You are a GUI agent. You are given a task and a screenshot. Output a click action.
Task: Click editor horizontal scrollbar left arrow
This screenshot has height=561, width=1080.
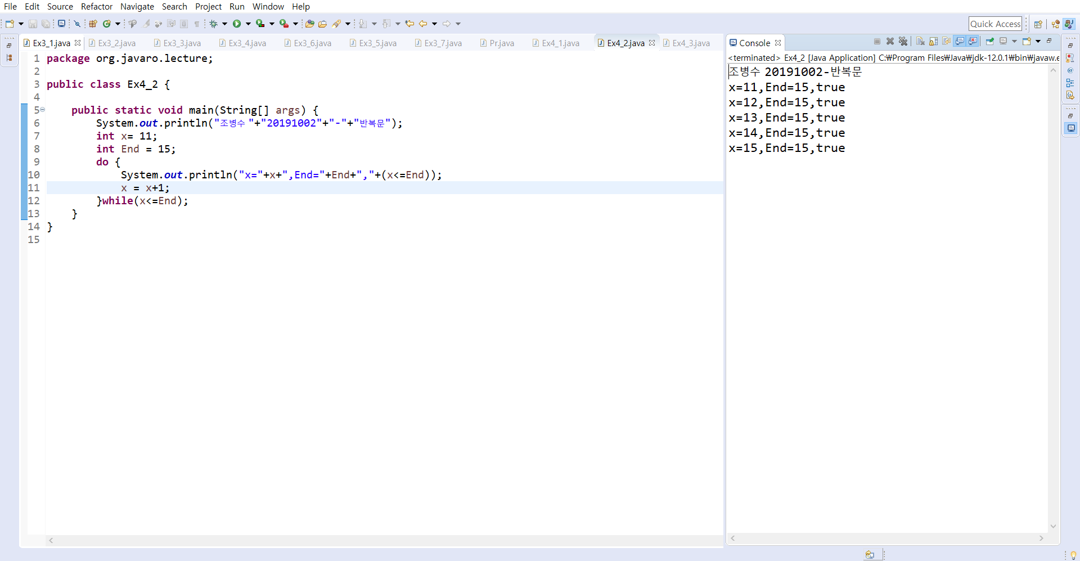tap(51, 540)
